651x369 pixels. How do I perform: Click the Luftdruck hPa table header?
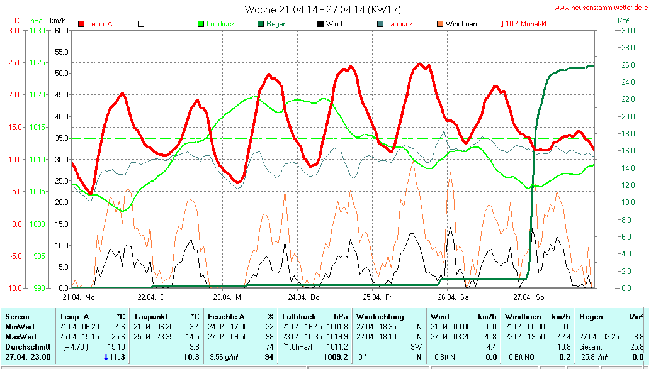pyautogui.click(x=315, y=317)
